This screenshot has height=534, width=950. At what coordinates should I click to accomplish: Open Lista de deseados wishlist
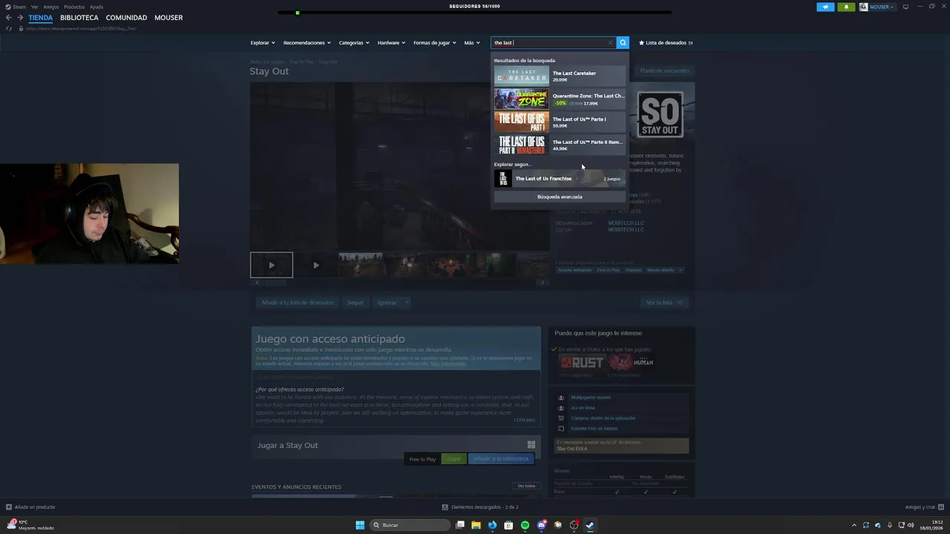click(x=666, y=42)
